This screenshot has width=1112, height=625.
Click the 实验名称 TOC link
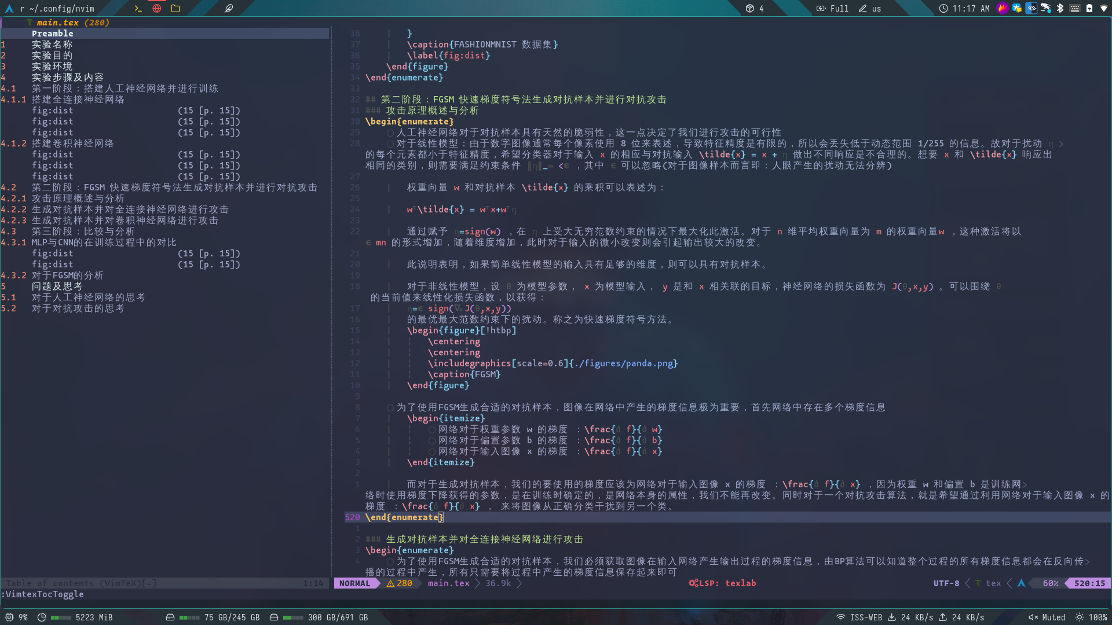pyautogui.click(x=52, y=45)
